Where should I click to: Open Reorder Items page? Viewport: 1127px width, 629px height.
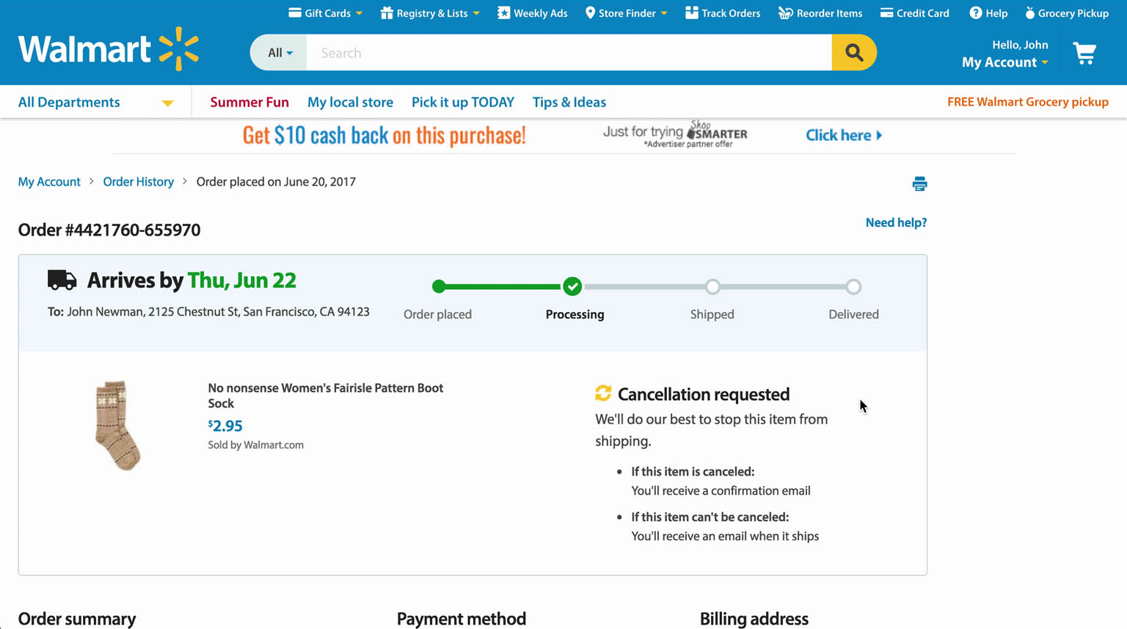tap(820, 13)
